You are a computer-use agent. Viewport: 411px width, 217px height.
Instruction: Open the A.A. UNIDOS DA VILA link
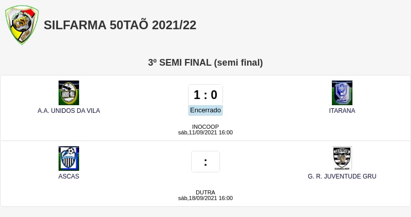pos(69,111)
